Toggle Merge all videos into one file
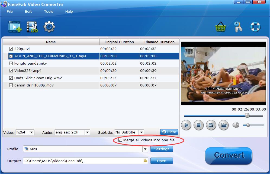The image size is (270, 174). (x=120, y=140)
